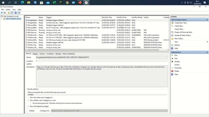Open the Help menu
Screen dimensions: 209x117
point(19,10)
